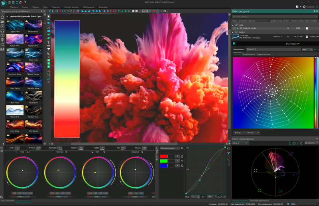
Task: Open the Экспорт проекта menu
Action: [x=71, y=7]
